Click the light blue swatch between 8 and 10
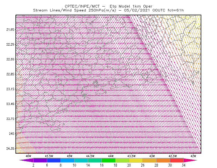This screenshot has height=168, width=217. (68, 160)
